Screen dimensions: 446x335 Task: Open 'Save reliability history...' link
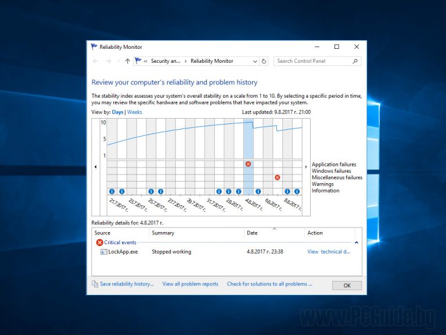tap(127, 284)
